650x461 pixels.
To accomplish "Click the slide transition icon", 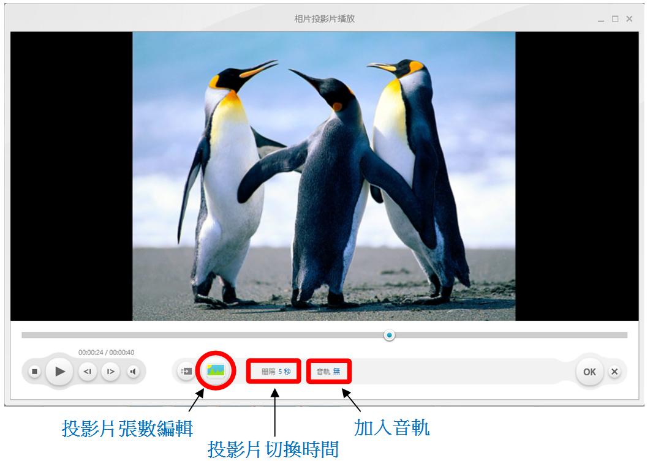I will coord(186,371).
